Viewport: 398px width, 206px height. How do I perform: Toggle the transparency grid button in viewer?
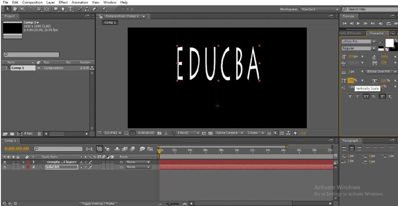coord(211,133)
